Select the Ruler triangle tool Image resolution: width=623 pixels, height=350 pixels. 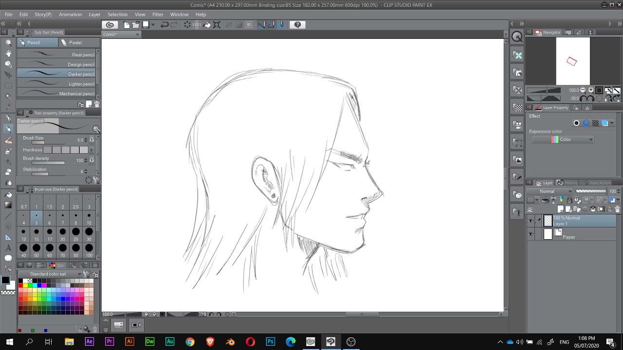point(8,237)
